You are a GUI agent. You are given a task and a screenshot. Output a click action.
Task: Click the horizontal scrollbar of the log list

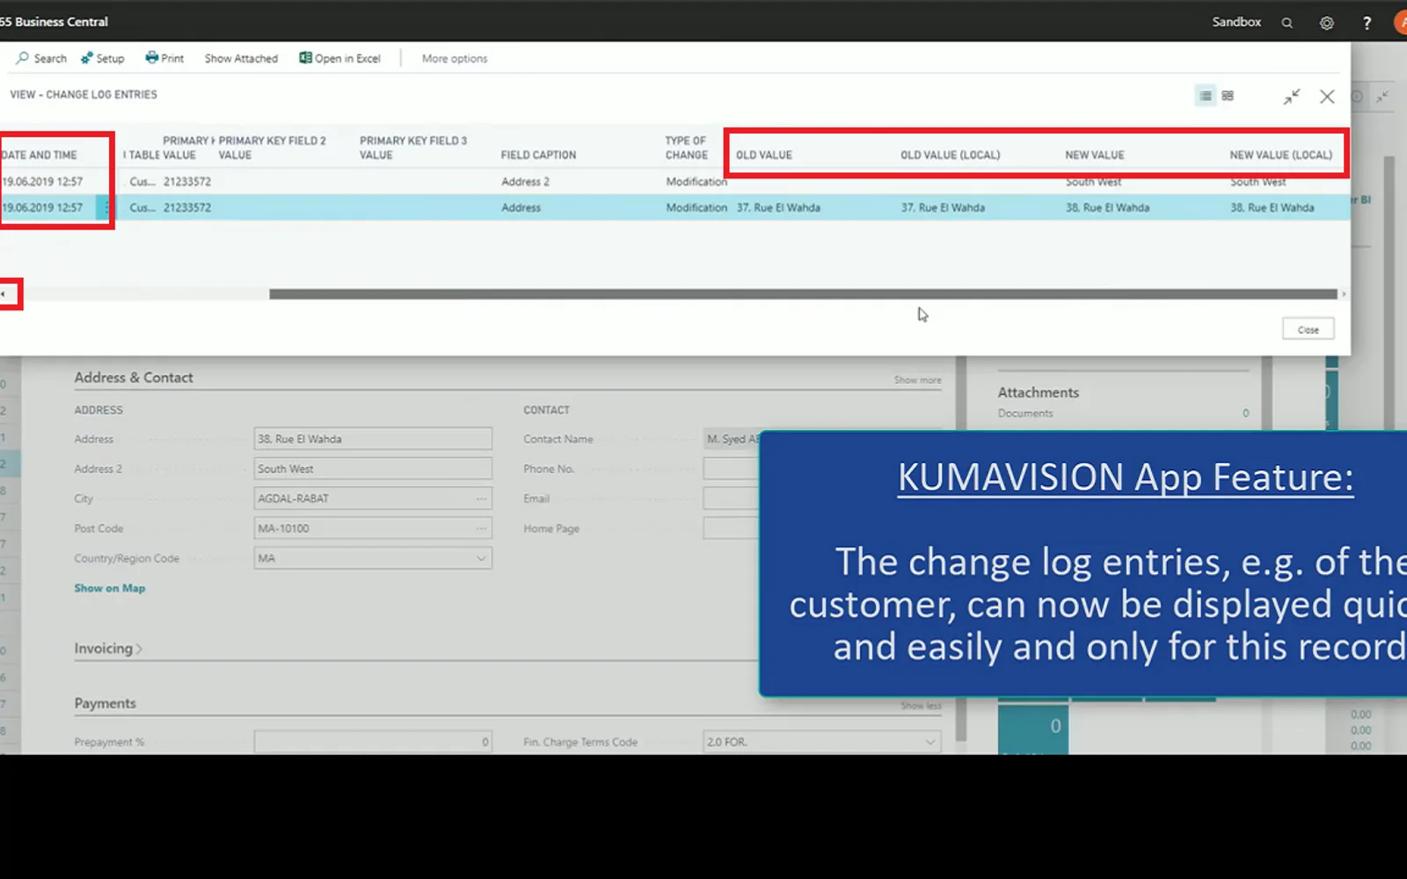click(803, 294)
